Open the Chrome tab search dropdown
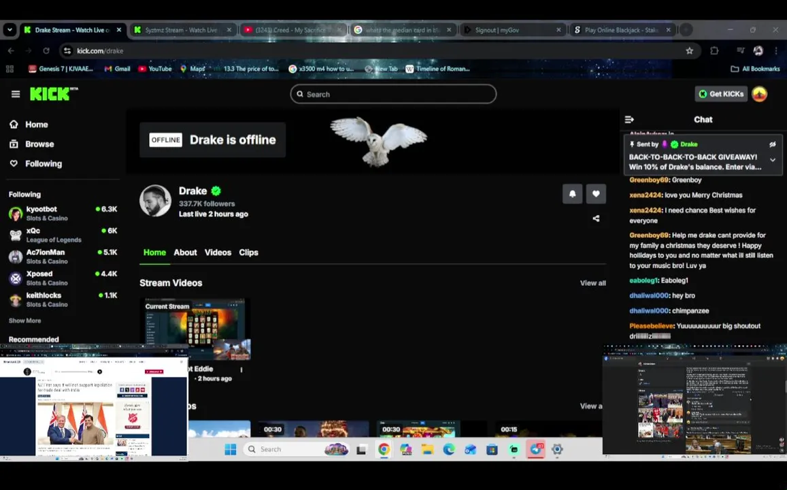The height and width of the screenshot is (490, 787). (10, 30)
